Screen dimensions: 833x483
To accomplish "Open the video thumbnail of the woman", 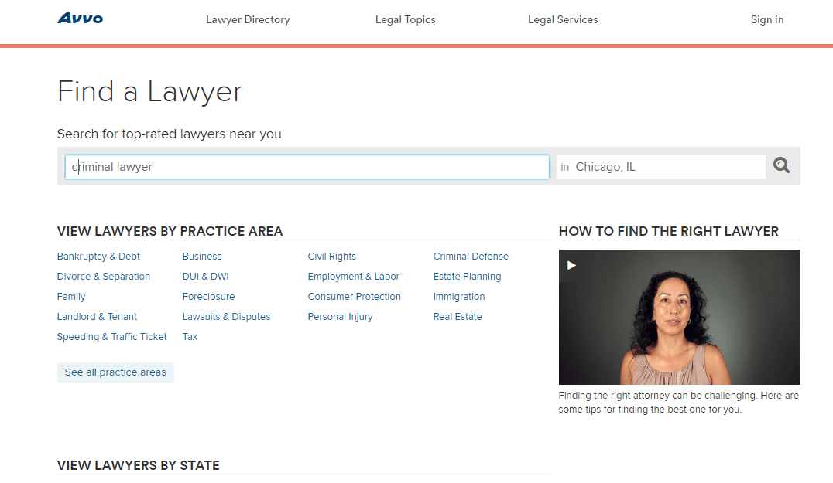I will 680,317.
